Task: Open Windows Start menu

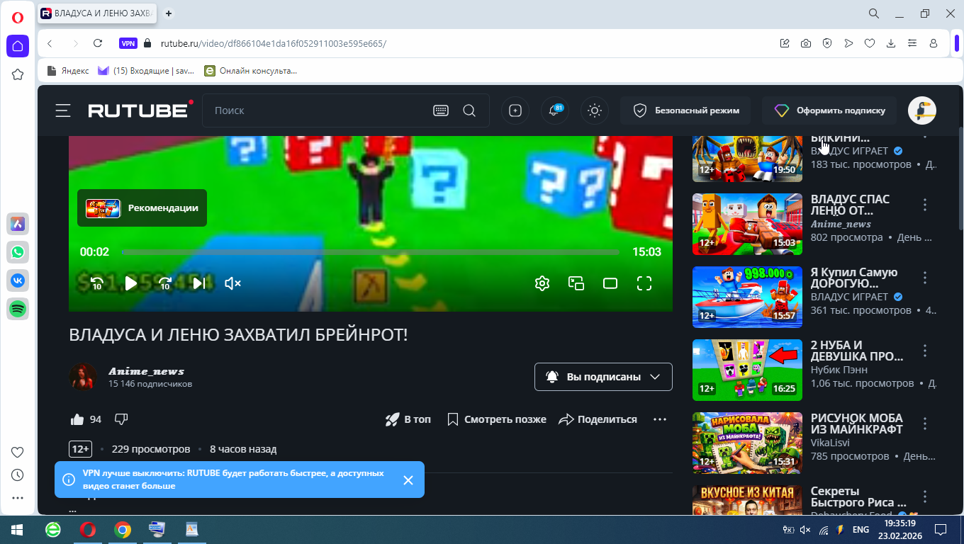Action: 17,530
